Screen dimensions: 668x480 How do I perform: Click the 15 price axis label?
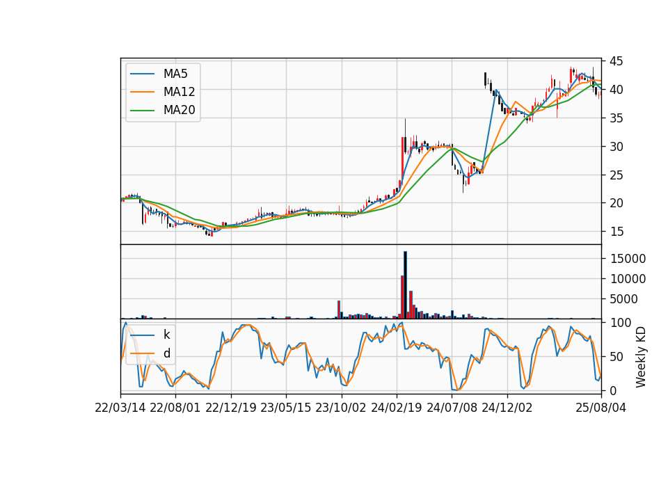pos(616,231)
